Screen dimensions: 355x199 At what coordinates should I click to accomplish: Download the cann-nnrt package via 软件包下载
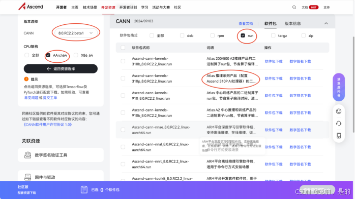point(274,164)
